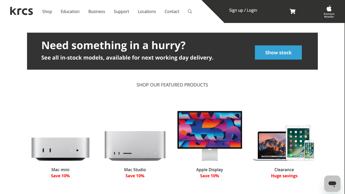The image size is (345, 194).
Task: Open the Support menu item
Action: pos(121,11)
